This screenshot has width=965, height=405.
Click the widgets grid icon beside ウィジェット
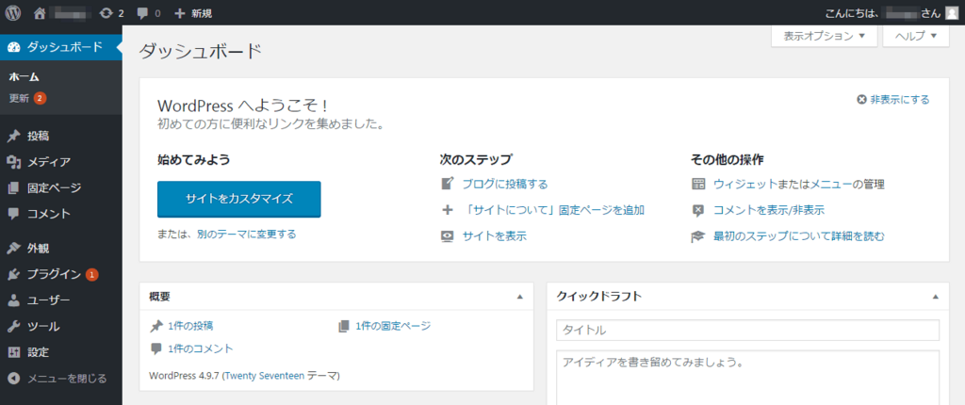[x=698, y=184]
